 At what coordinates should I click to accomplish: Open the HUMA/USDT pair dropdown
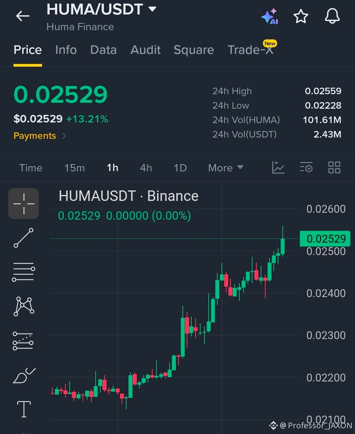[x=152, y=9]
